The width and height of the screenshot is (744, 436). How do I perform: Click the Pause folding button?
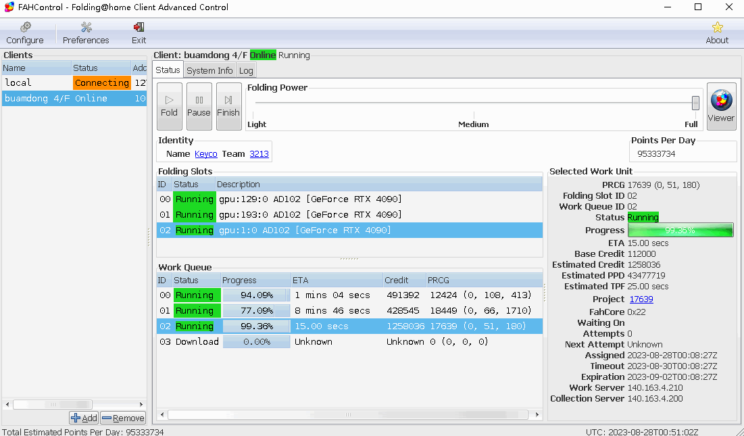199,106
